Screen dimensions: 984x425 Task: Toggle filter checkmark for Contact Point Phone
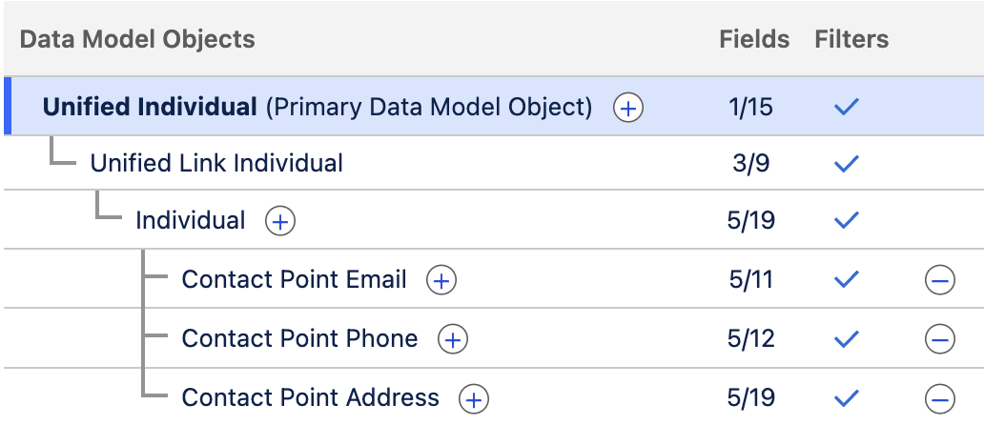pos(846,339)
